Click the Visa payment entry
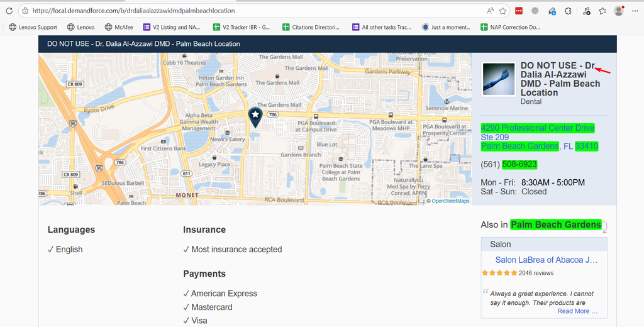Viewport: 644px width, 327px height. point(196,321)
